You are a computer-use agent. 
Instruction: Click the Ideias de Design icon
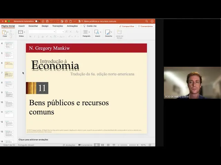click(119, 32)
